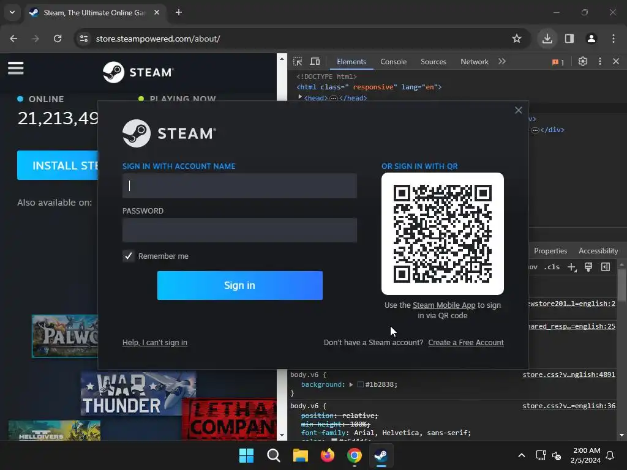
Task: Open a new browser tab
Action: [x=179, y=12]
